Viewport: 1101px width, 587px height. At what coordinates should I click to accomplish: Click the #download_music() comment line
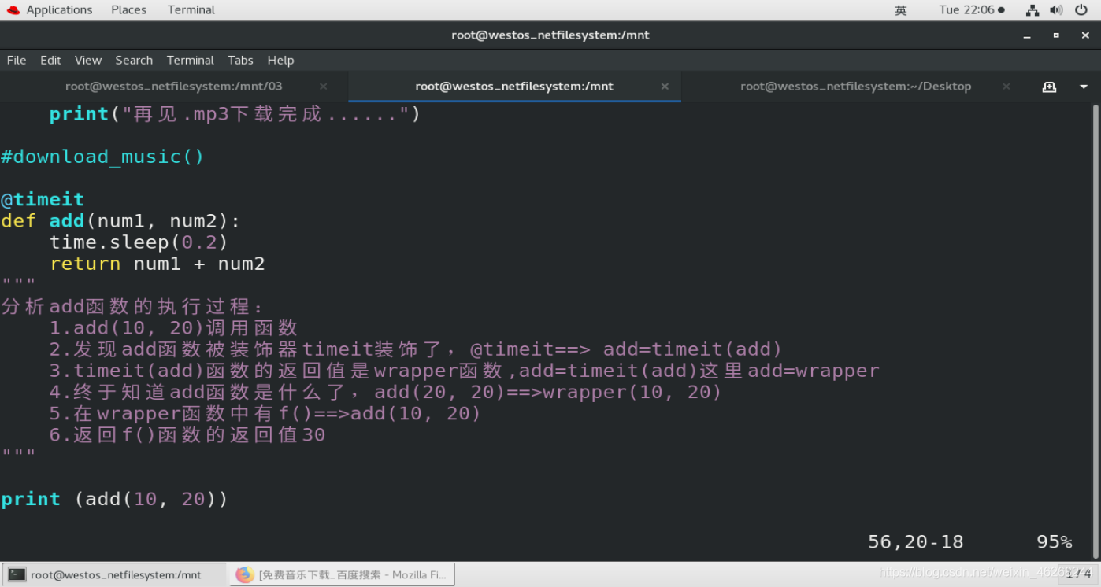102,157
